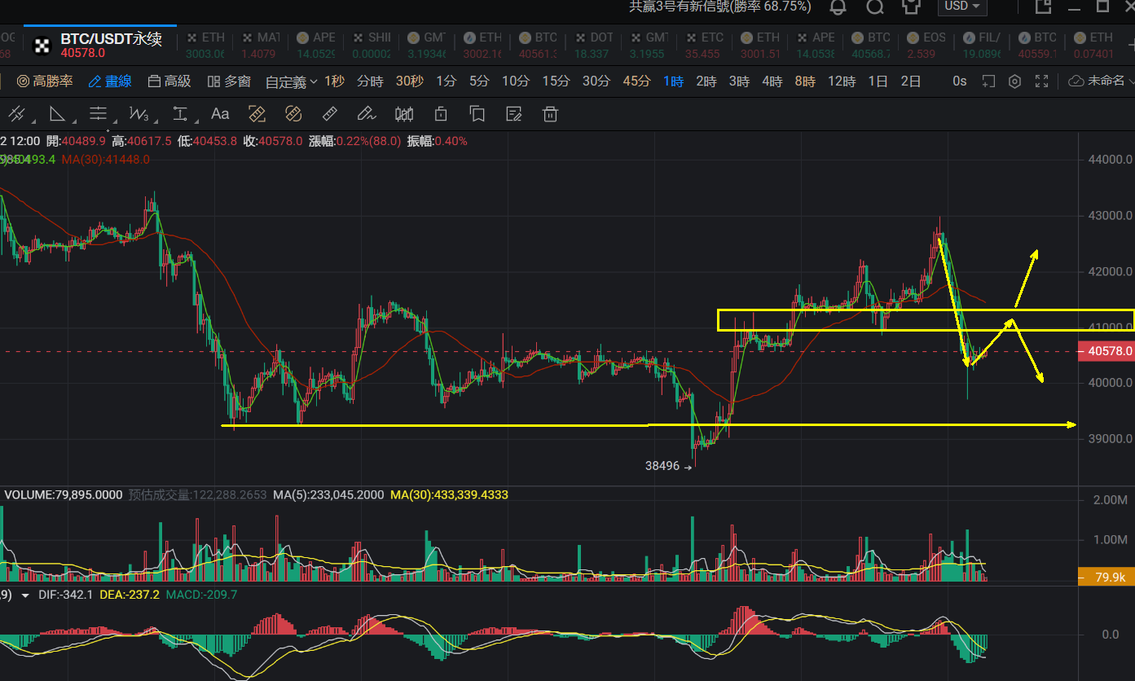Image resolution: width=1135 pixels, height=681 pixels.
Task: Click the 40578.0 current price label on axis
Action: coord(1106,351)
